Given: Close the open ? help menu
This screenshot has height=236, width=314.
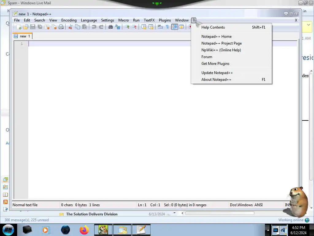Looking at the screenshot, I should (194, 20).
